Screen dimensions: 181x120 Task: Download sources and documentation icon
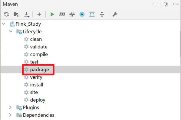[x=27, y=15]
